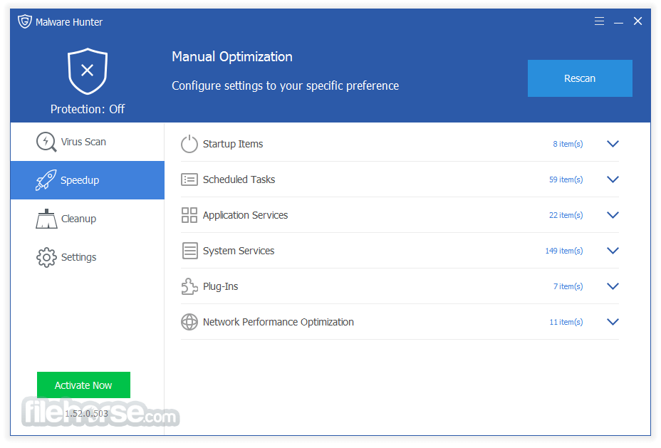
Task: Click the Malware Hunter title text
Action: pyautogui.click(x=69, y=22)
